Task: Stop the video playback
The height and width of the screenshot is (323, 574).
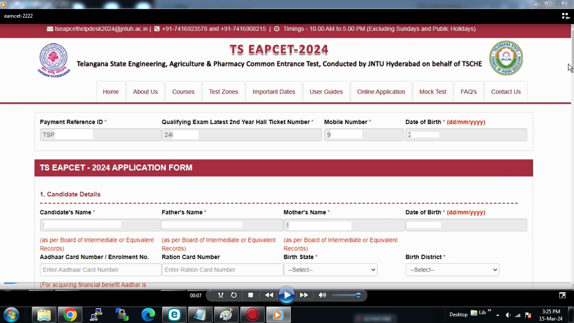Action: click(250, 295)
